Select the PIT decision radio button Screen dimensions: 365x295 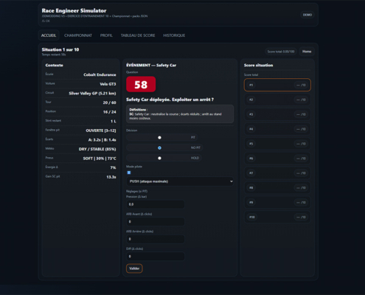159,137
